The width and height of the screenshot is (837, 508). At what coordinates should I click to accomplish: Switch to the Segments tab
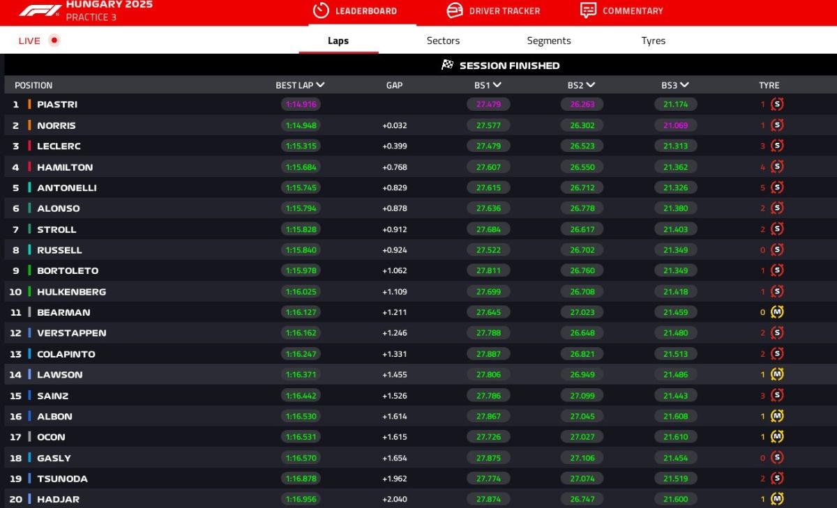pos(549,40)
